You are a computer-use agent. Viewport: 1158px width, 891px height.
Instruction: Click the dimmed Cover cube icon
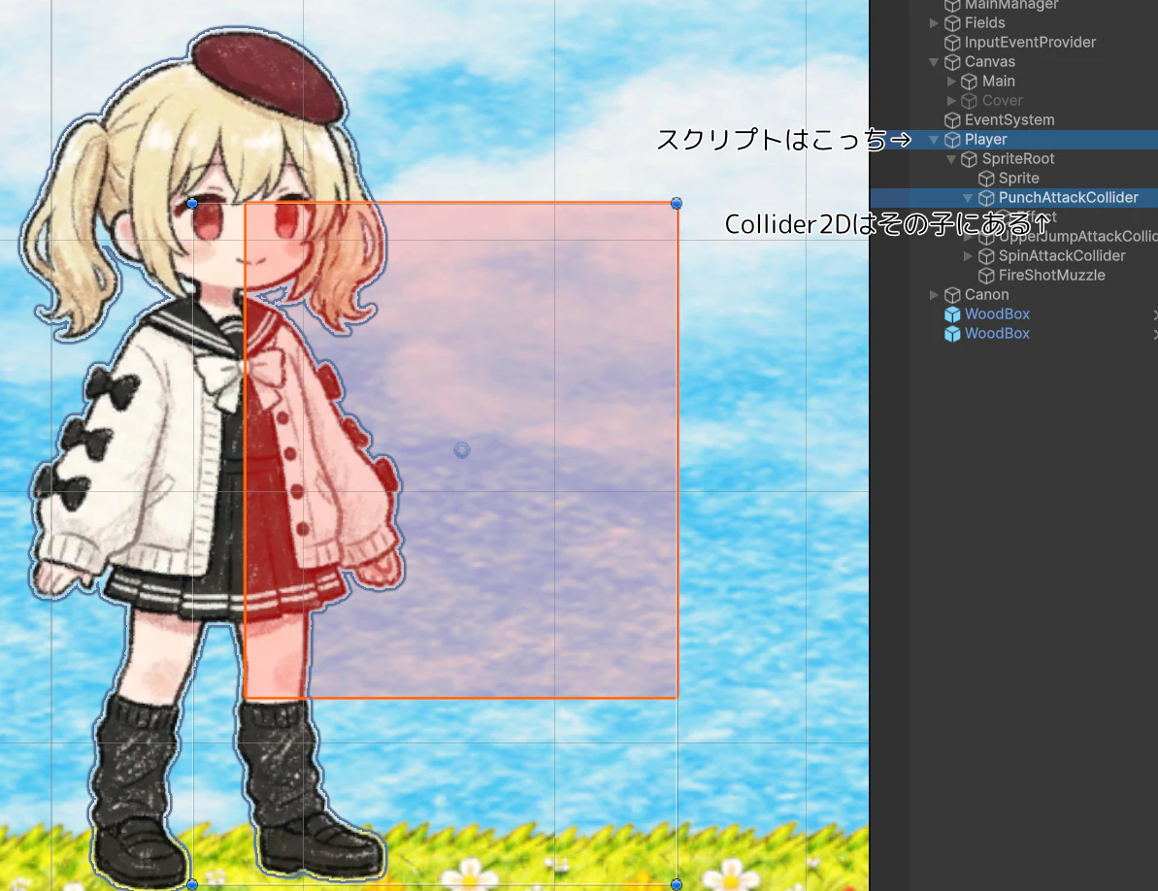[970, 101]
